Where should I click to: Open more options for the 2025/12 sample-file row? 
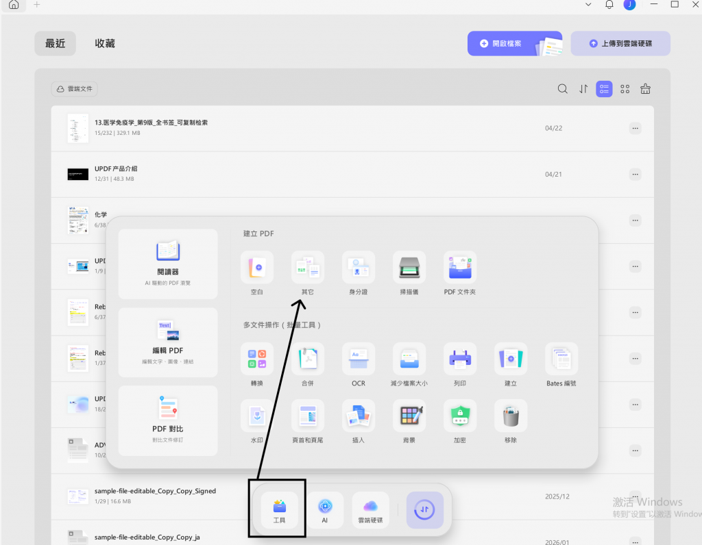(635, 496)
